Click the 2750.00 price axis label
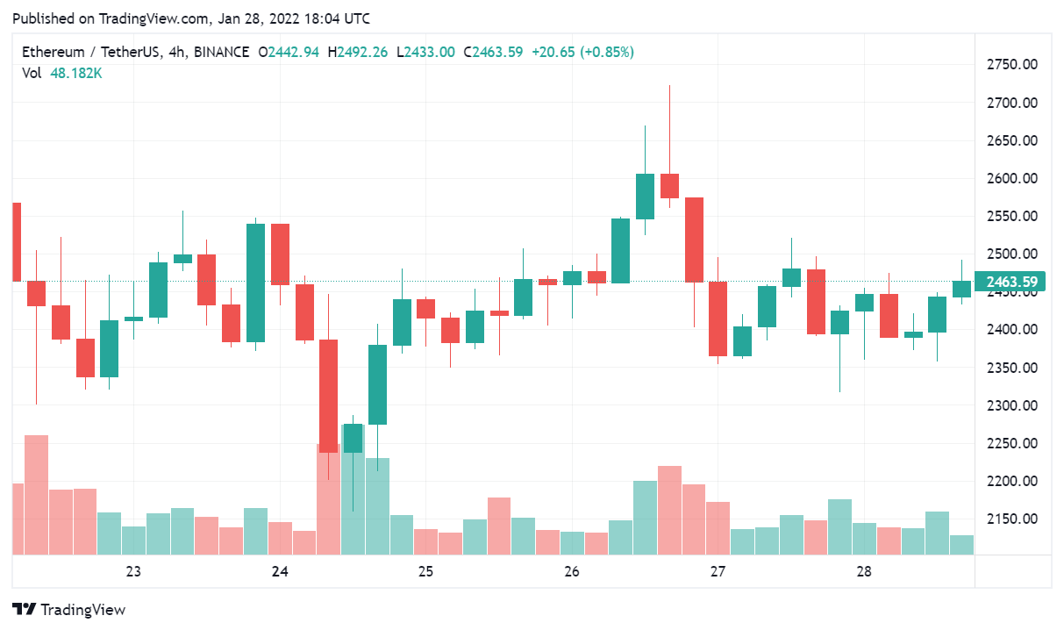The width and height of the screenshot is (1064, 630). tap(1011, 65)
